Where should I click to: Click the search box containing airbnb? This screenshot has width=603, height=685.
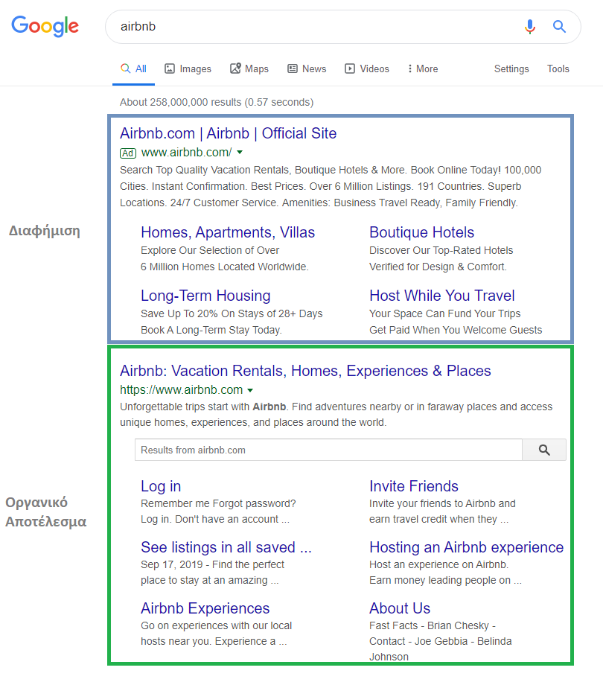[342, 27]
